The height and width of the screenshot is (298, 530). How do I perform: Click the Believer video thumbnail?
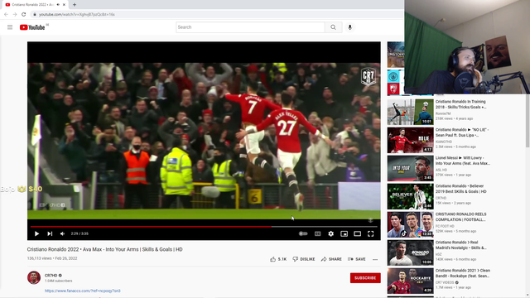click(411, 197)
